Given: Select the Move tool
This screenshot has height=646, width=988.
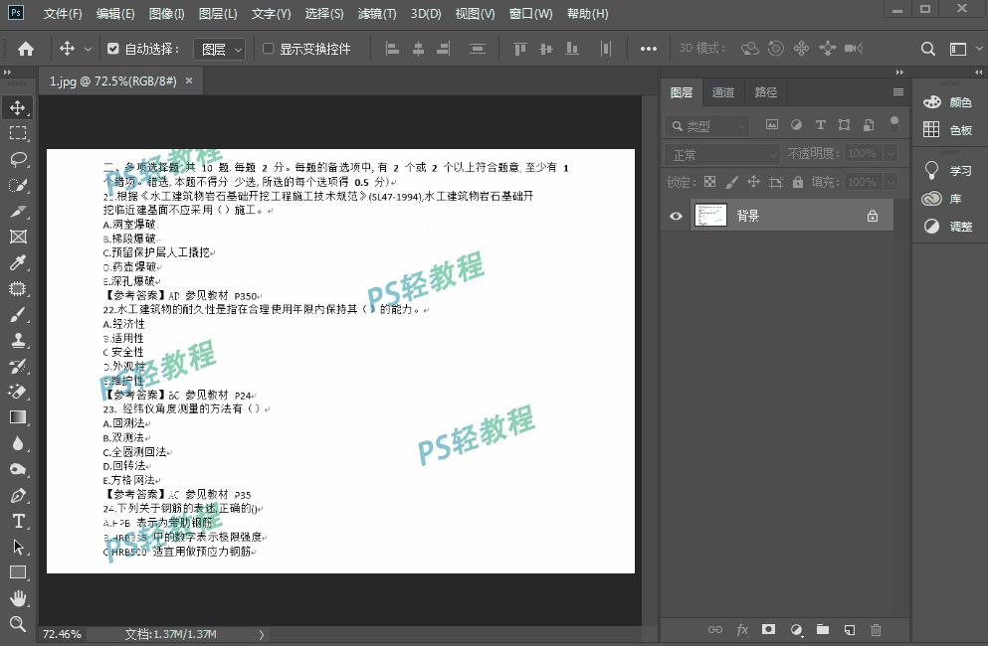Looking at the screenshot, I should tap(16, 107).
